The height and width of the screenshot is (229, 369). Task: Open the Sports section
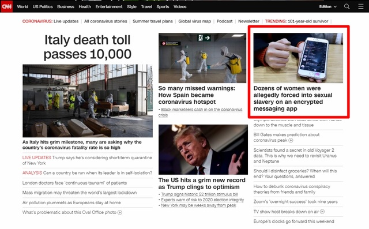point(163,6)
